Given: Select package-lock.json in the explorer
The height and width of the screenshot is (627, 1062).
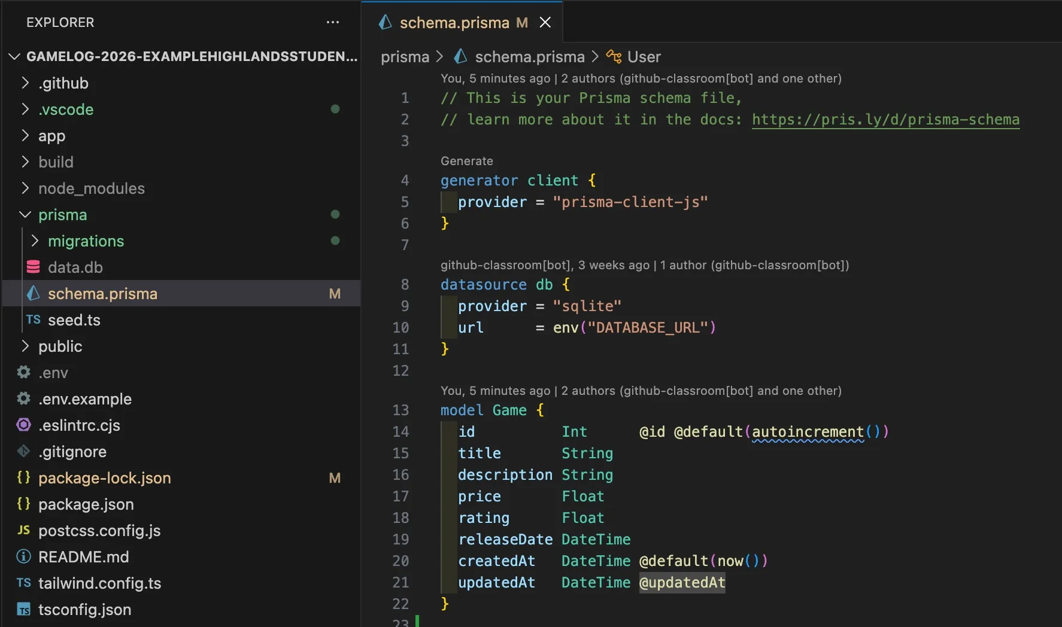Looking at the screenshot, I should pos(105,478).
